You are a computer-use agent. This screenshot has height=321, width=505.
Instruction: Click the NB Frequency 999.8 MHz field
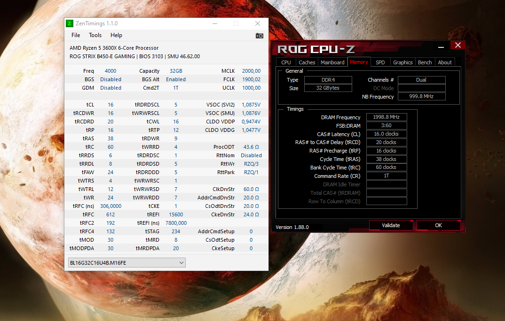422,96
